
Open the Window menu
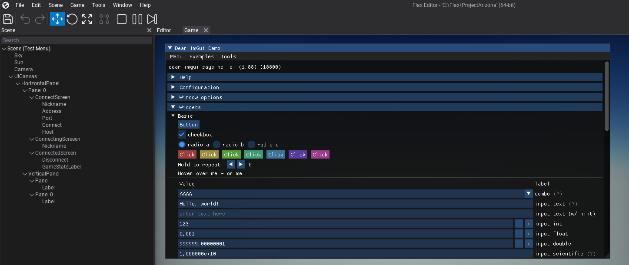[x=123, y=5]
